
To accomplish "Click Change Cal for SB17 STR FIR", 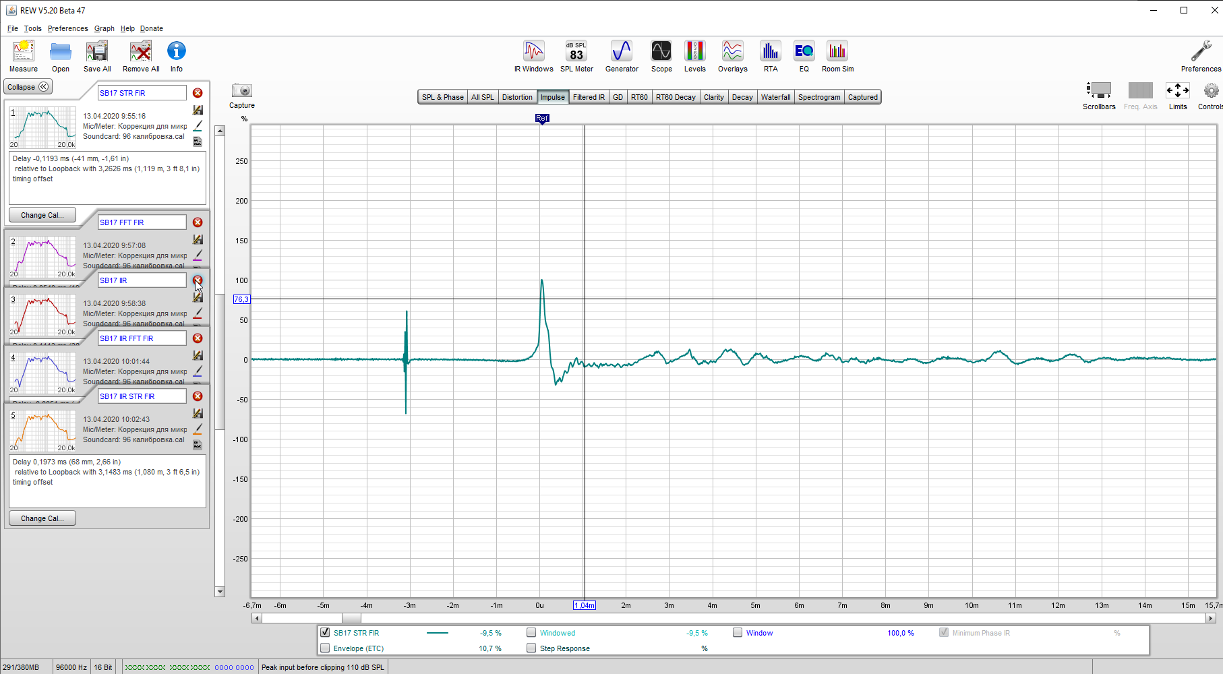I will [x=42, y=215].
